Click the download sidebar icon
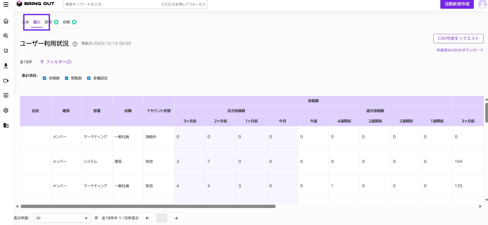488x225 pixels. [6, 66]
